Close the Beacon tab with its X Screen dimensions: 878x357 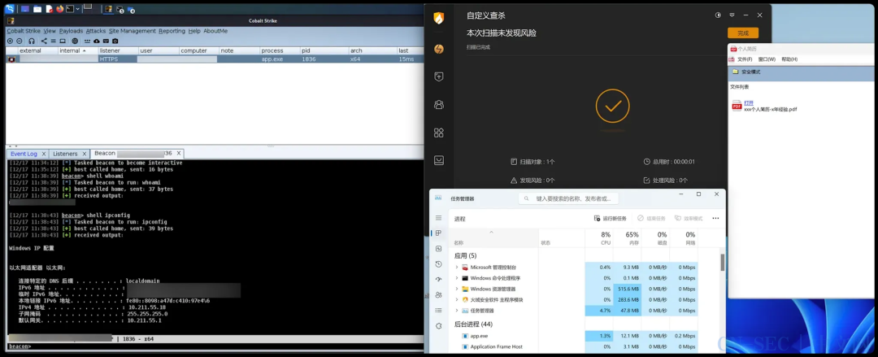click(179, 154)
